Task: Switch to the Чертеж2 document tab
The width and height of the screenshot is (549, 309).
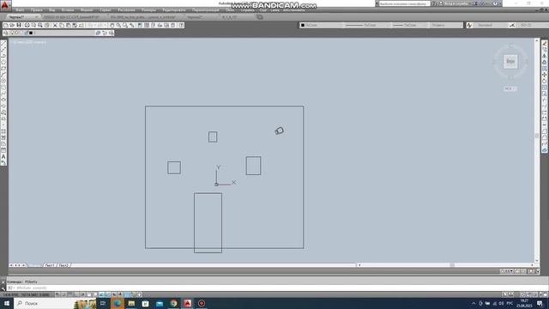Action: pyautogui.click(x=195, y=17)
